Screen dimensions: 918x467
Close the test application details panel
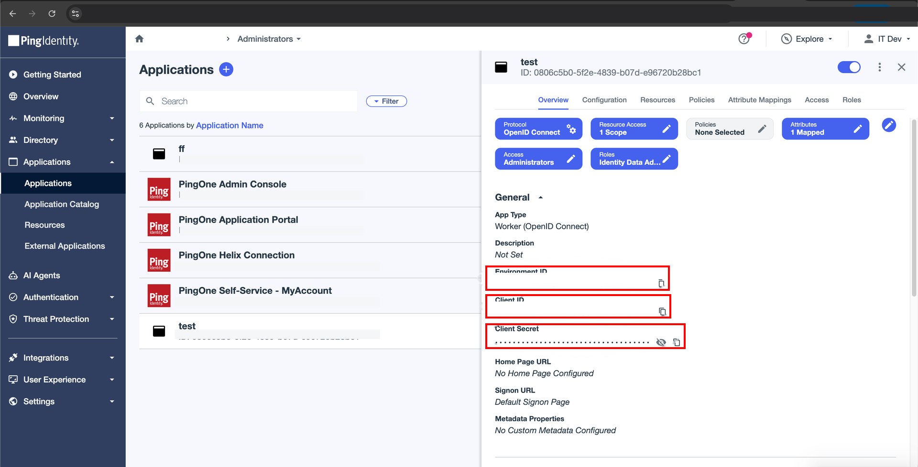[901, 67]
